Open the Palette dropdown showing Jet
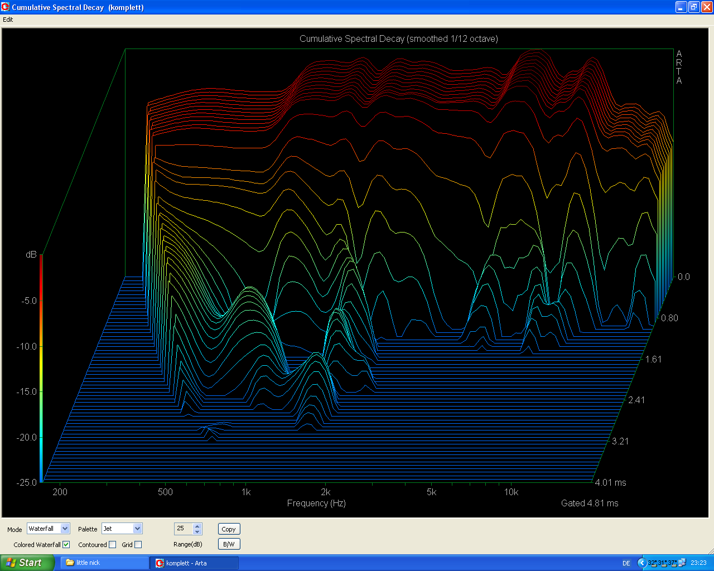Image resolution: width=714 pixels, height=571 pixels. click(138, 529)
